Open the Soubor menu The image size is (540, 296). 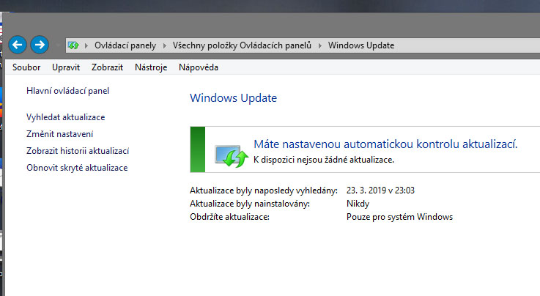[26, 67]
